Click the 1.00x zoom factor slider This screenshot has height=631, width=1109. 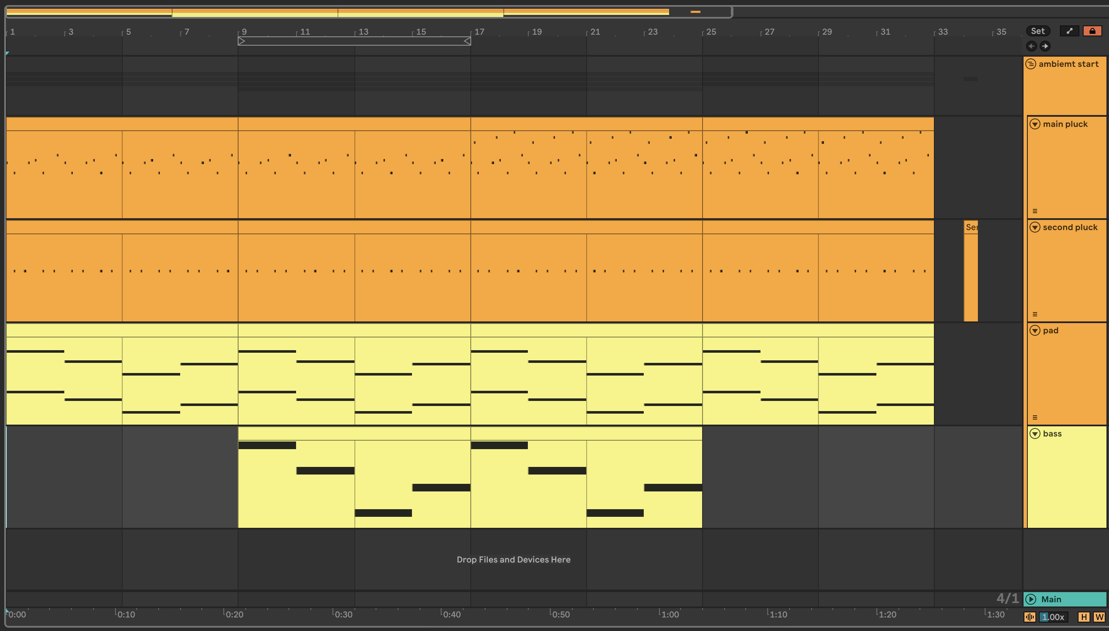tap(1053, 617)
